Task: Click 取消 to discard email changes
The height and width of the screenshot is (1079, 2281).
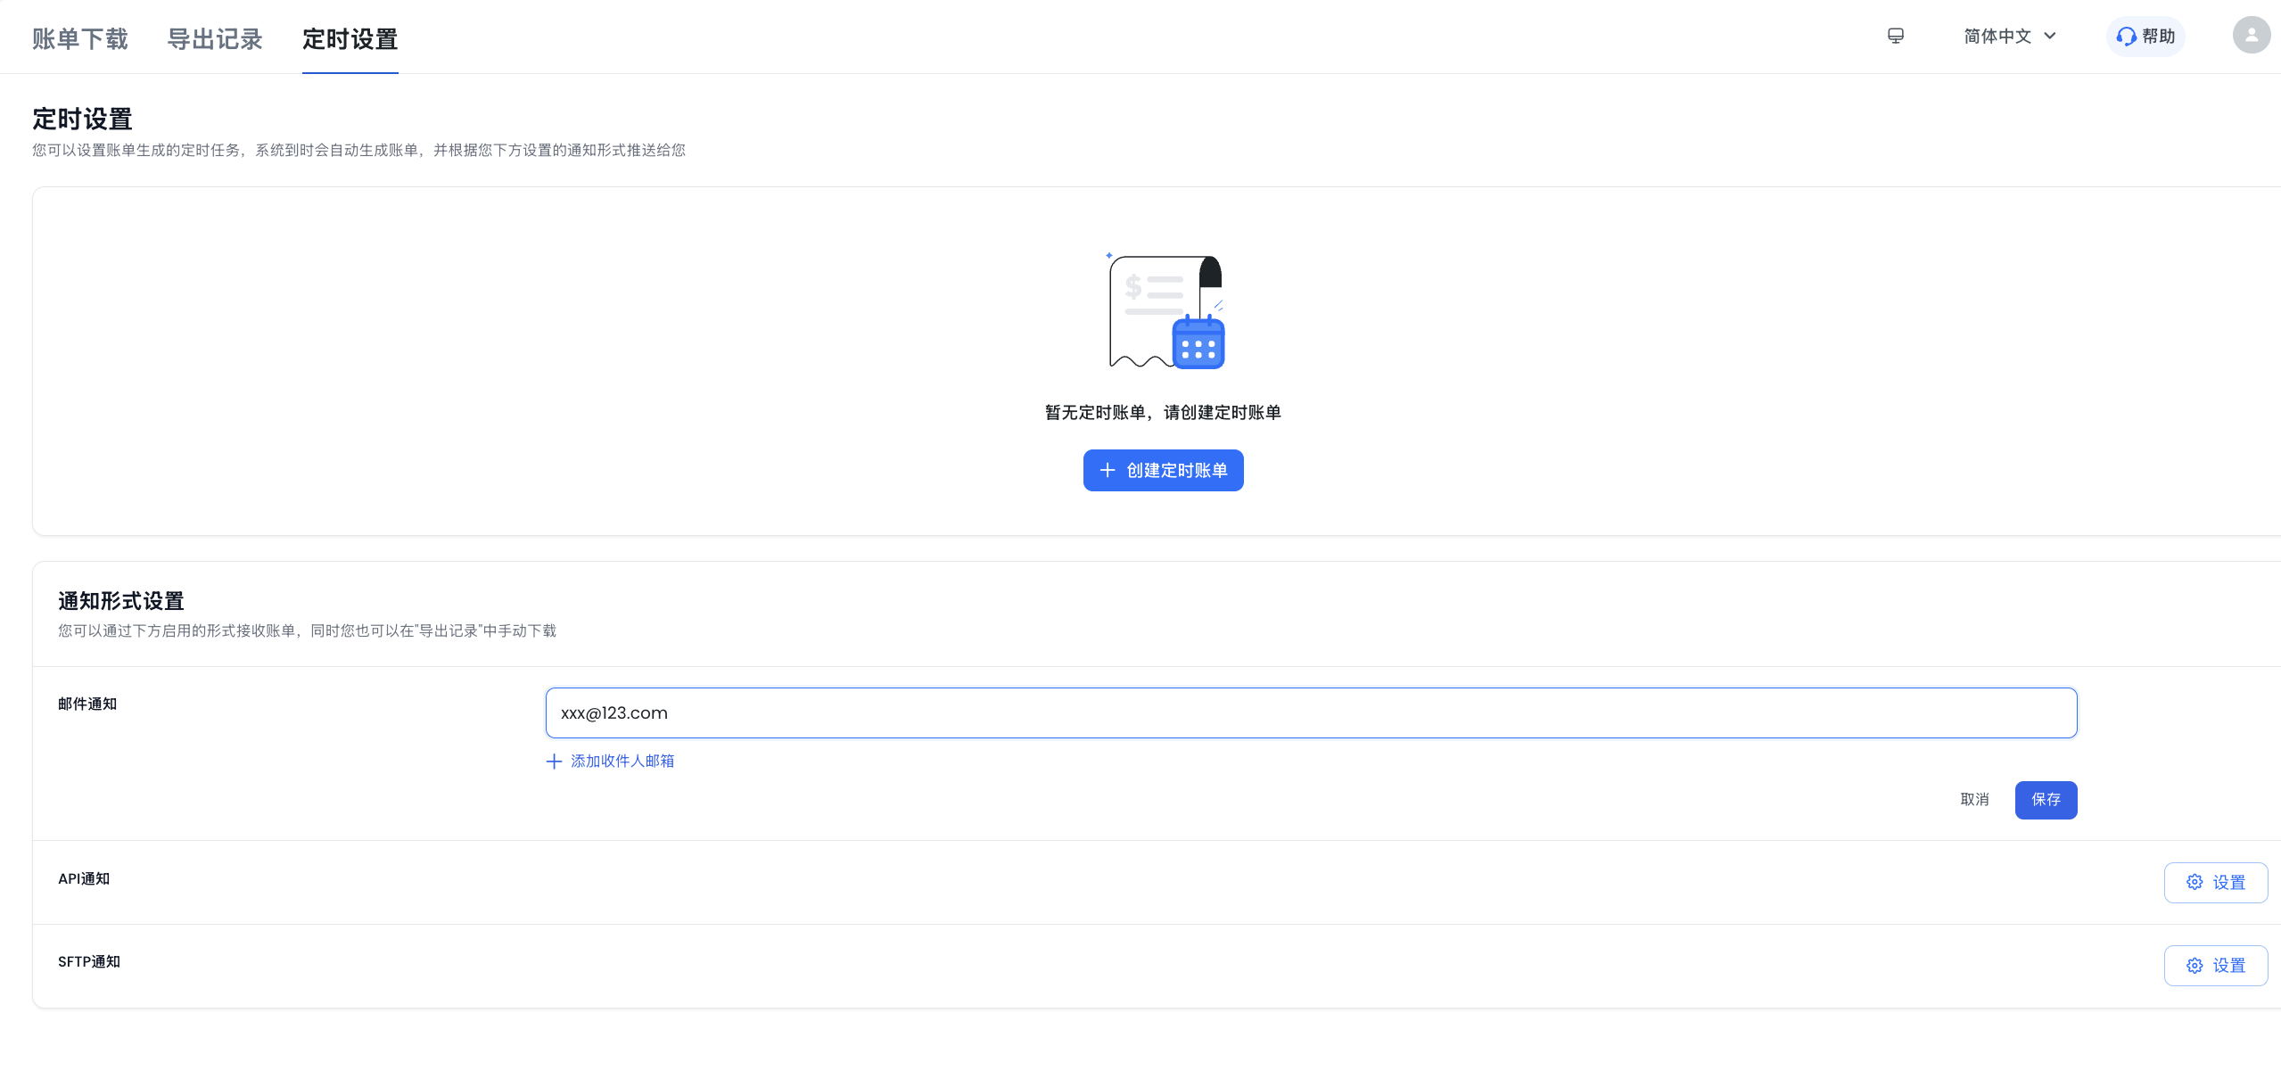Action: click(x=1974, y=799)
